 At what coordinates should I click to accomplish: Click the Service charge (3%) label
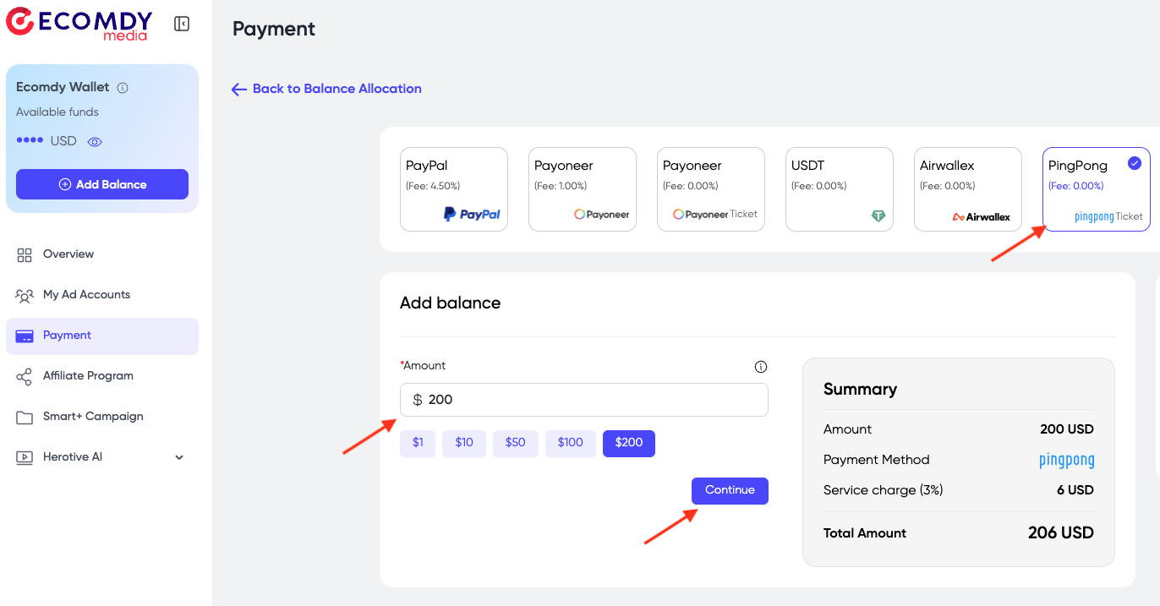884,490
